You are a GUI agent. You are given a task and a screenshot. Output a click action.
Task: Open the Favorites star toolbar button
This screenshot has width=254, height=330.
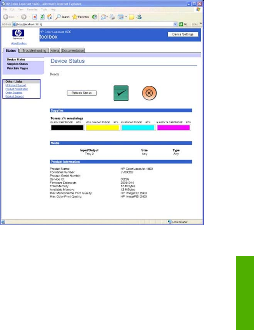pyautogui.click(x=80, y=17)
